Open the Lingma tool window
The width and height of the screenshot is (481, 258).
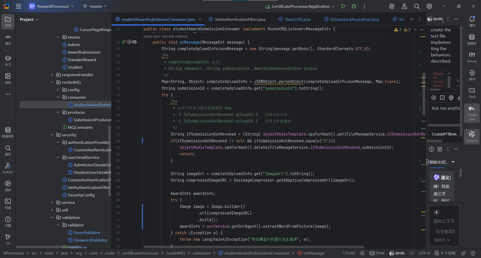click(472, 137)
